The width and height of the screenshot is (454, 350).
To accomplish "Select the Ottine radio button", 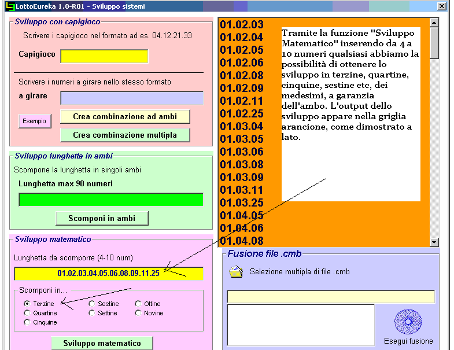I will [x=138, y=304].
